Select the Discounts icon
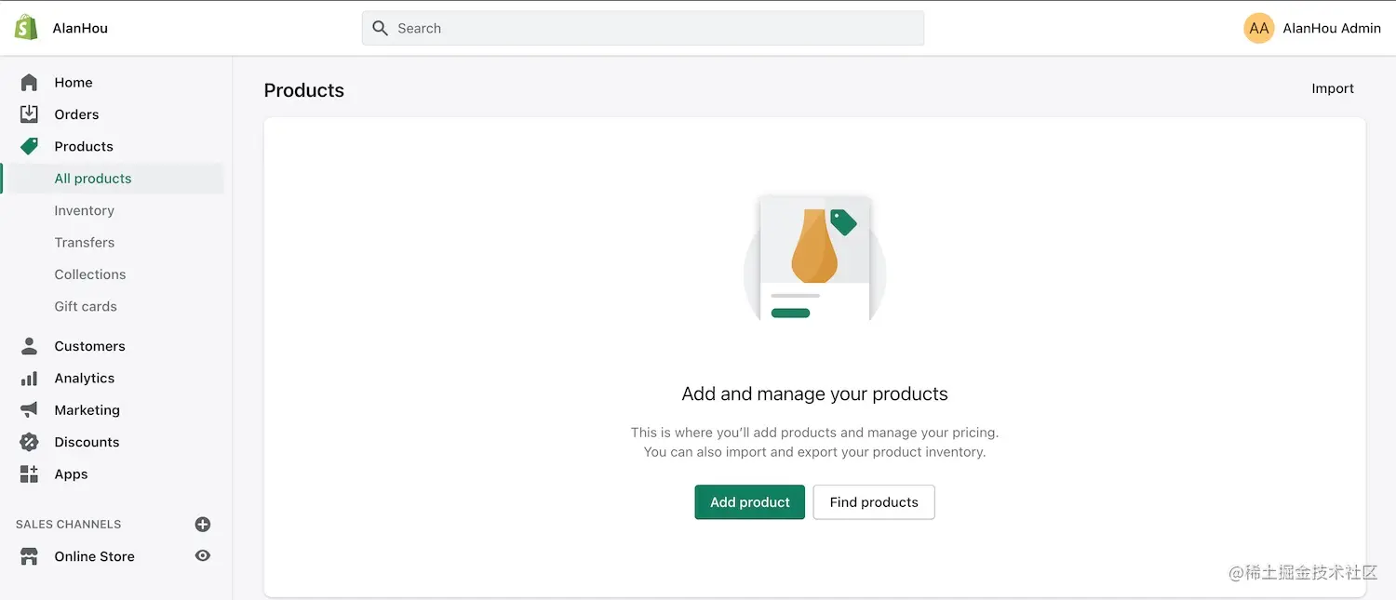 [x=30, y=442]
